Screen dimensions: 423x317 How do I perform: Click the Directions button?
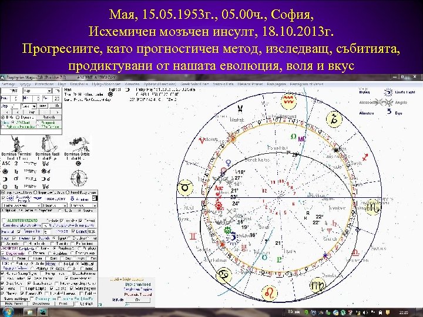coord(41,303)
